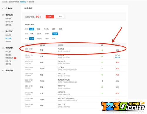Select the 今天 time filter
Viewport: 147px width, 114px height.
click(x=32, y=34)
